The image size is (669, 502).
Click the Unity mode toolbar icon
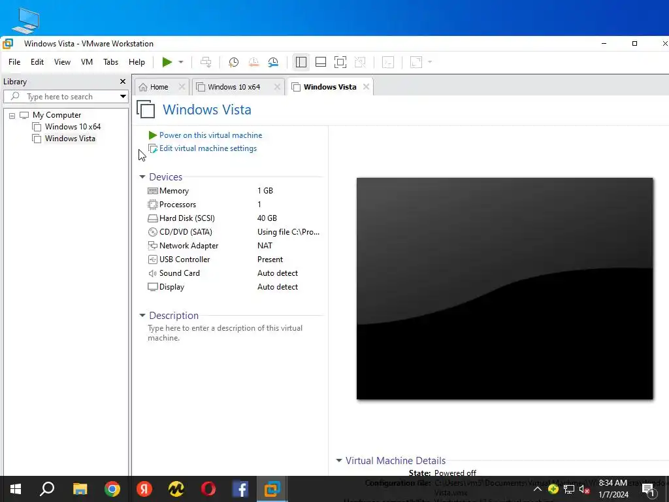point(360,62)
